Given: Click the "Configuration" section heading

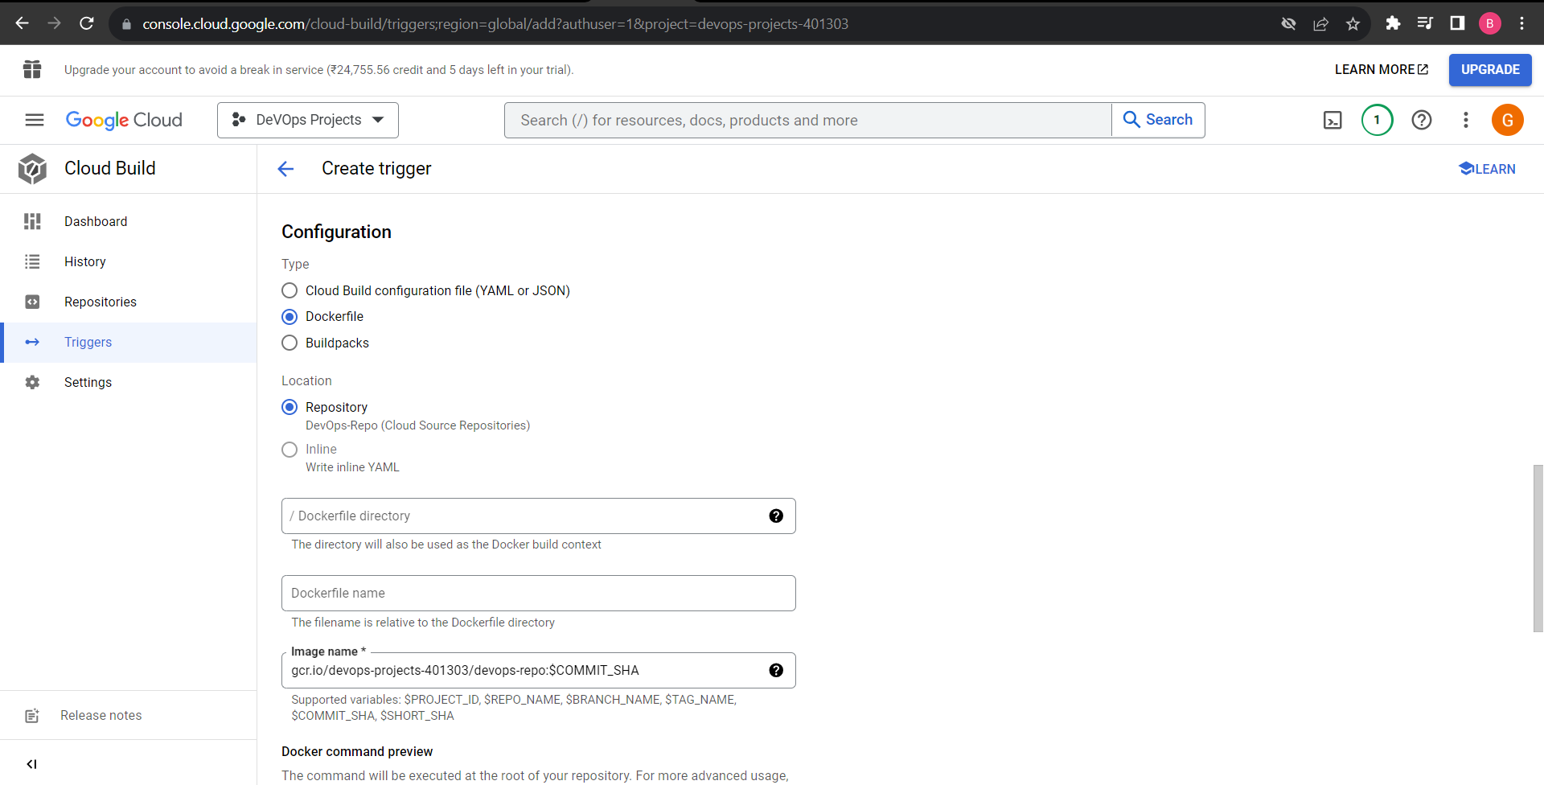Looking at the screenshot, I should point(336,232).
